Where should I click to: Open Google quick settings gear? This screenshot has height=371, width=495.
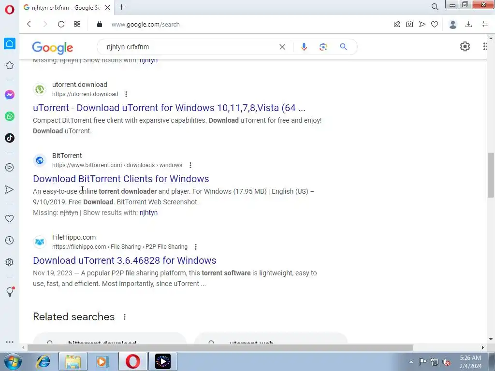(465, 47)
